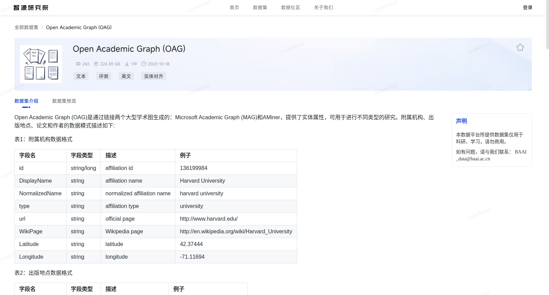Click the 2023-10-18 date text

[x=159, y=64]
